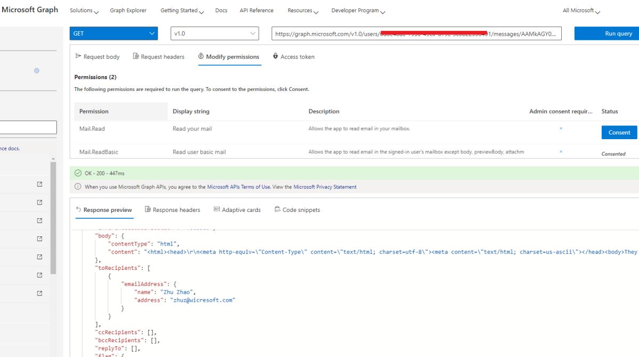639x357 pixels.
Task: Open the Code snippets tab
Action: pyautogui.click(x=297, y=210)
